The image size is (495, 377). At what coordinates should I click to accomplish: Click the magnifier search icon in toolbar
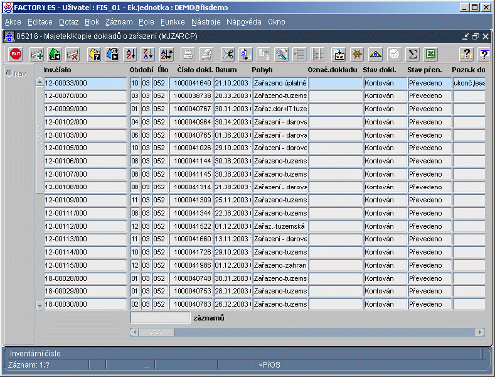tap(281, 54)
